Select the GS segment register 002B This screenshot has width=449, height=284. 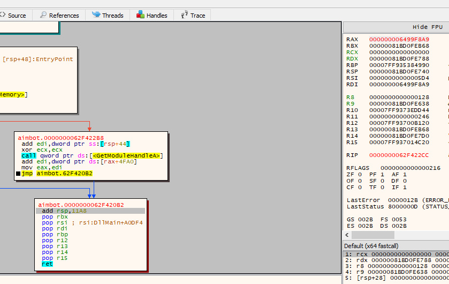point(366,220)
